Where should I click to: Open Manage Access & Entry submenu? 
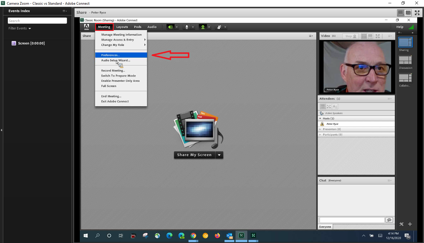click(x=121, y=40)
